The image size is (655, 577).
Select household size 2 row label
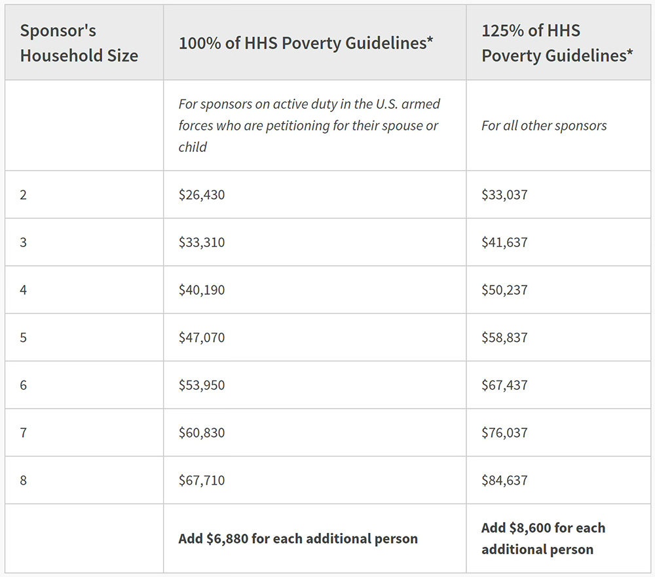[24, 195]
